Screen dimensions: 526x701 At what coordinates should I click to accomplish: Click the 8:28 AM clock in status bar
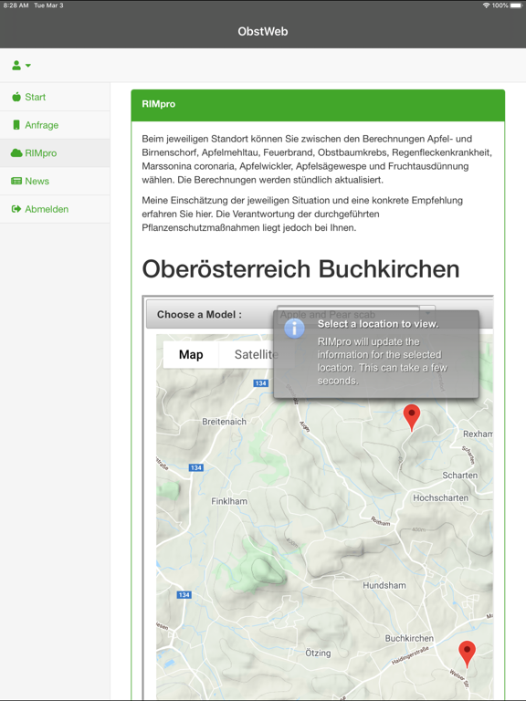(16, 5)
